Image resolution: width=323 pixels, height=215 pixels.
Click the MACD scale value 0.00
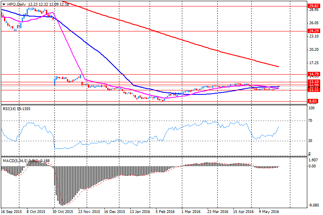(312, 166)
